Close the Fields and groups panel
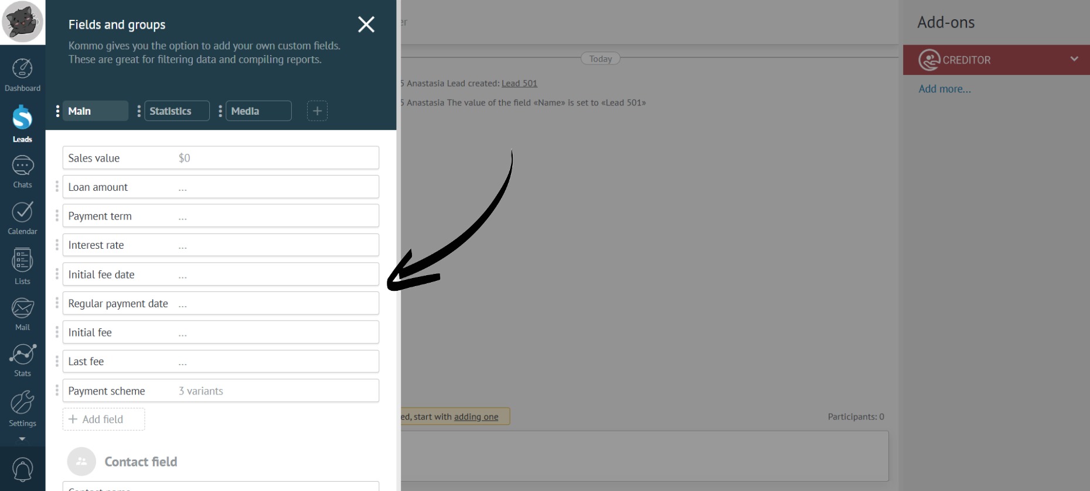Screen dimensions: 1090x491 pyautogui.click(x=366, y=25)
